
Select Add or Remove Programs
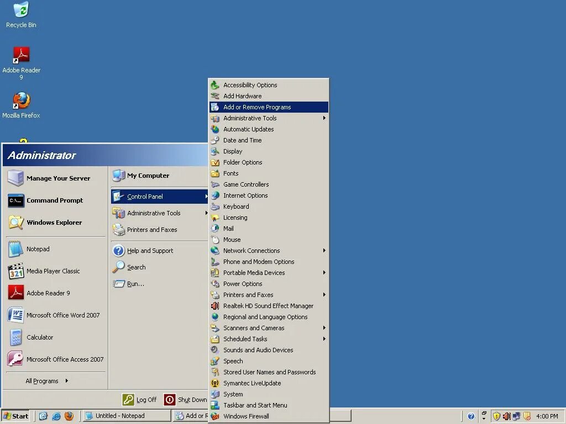(269, 107)
